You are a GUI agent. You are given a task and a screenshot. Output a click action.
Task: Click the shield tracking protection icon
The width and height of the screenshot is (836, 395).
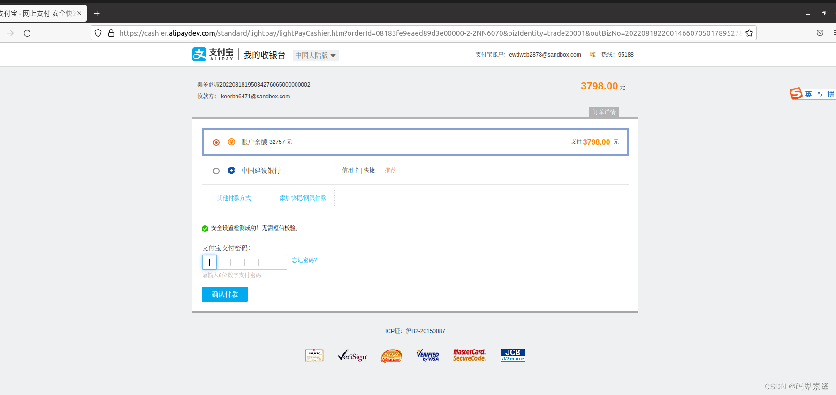(x=98, y=33)
